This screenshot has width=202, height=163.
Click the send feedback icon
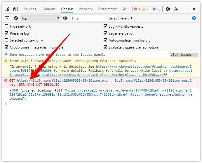pos(176,9)
